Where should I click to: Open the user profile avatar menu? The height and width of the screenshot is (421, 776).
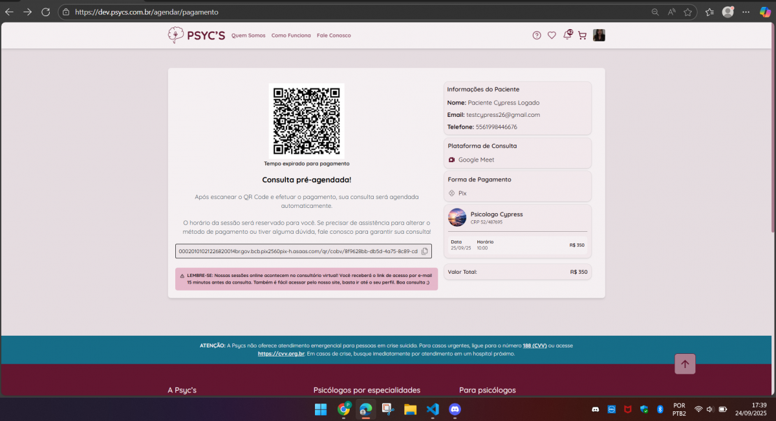tap(599, 36)
